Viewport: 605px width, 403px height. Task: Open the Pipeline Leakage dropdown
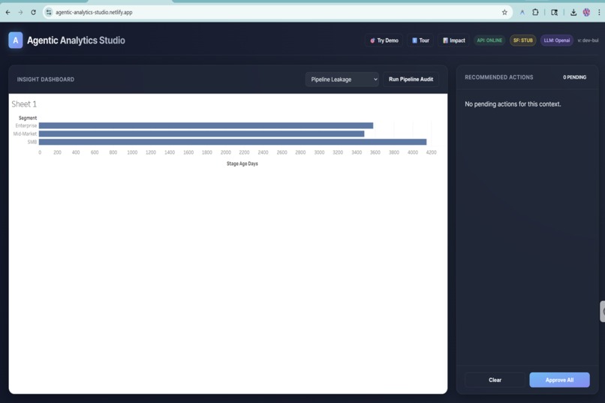pyautogui.click(x=342, y=80)
